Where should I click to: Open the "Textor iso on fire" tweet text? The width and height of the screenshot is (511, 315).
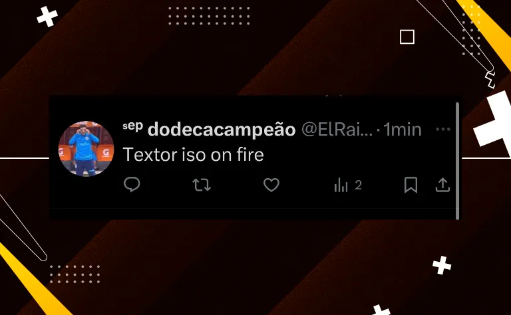click(193, 154)
